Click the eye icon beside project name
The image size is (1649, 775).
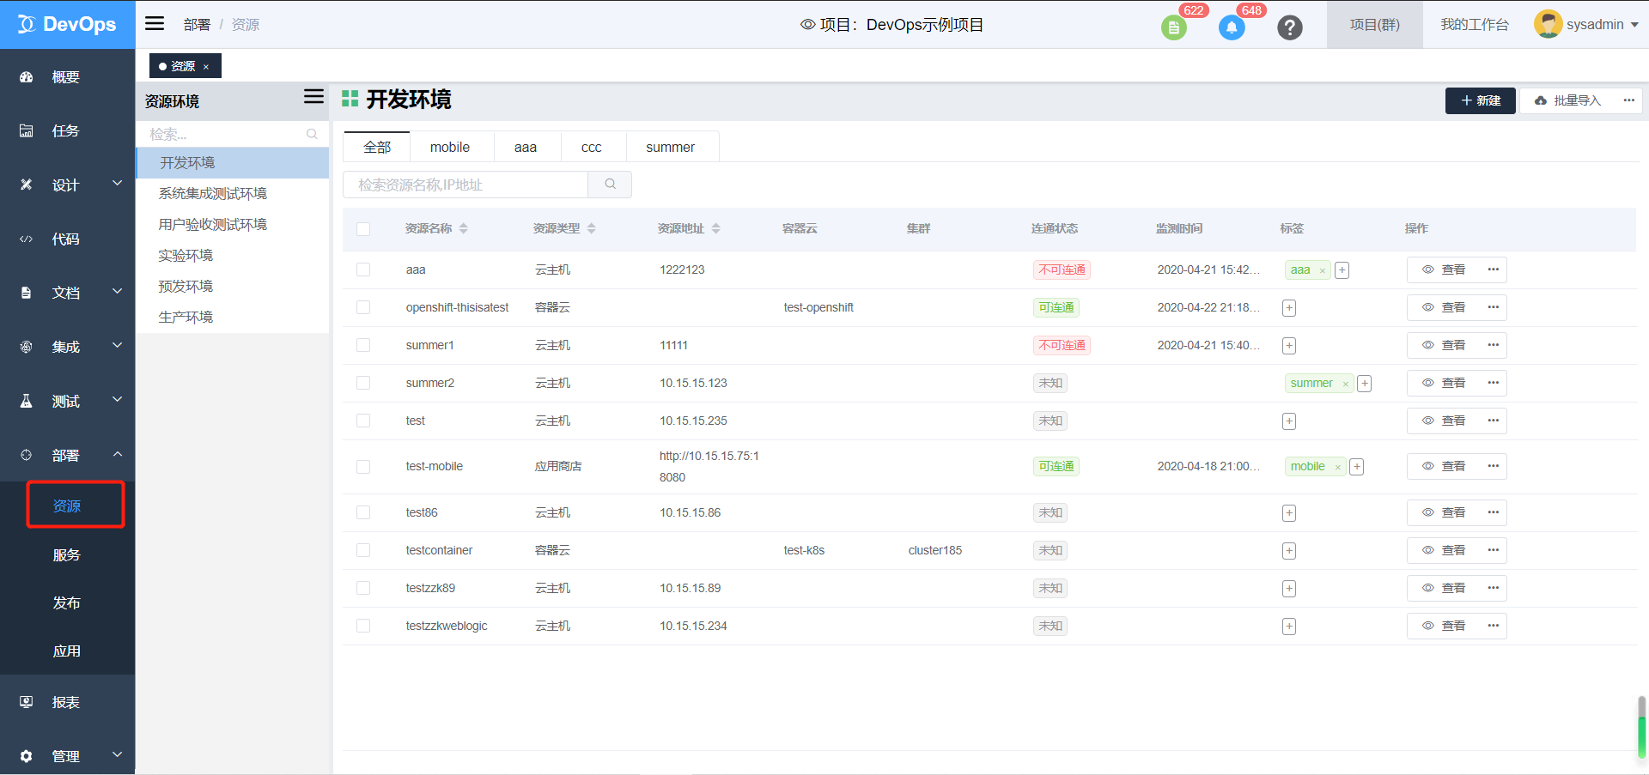[807, 25]
